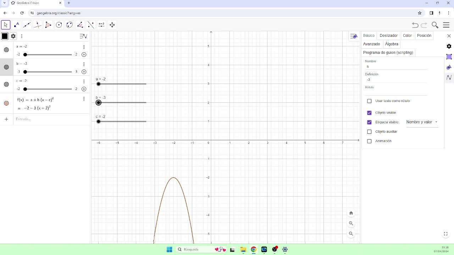Image resolution: width=454 pixels, height=255 pixels.
Task: Click the black color swatch in algebra bar
Action: 5,36
